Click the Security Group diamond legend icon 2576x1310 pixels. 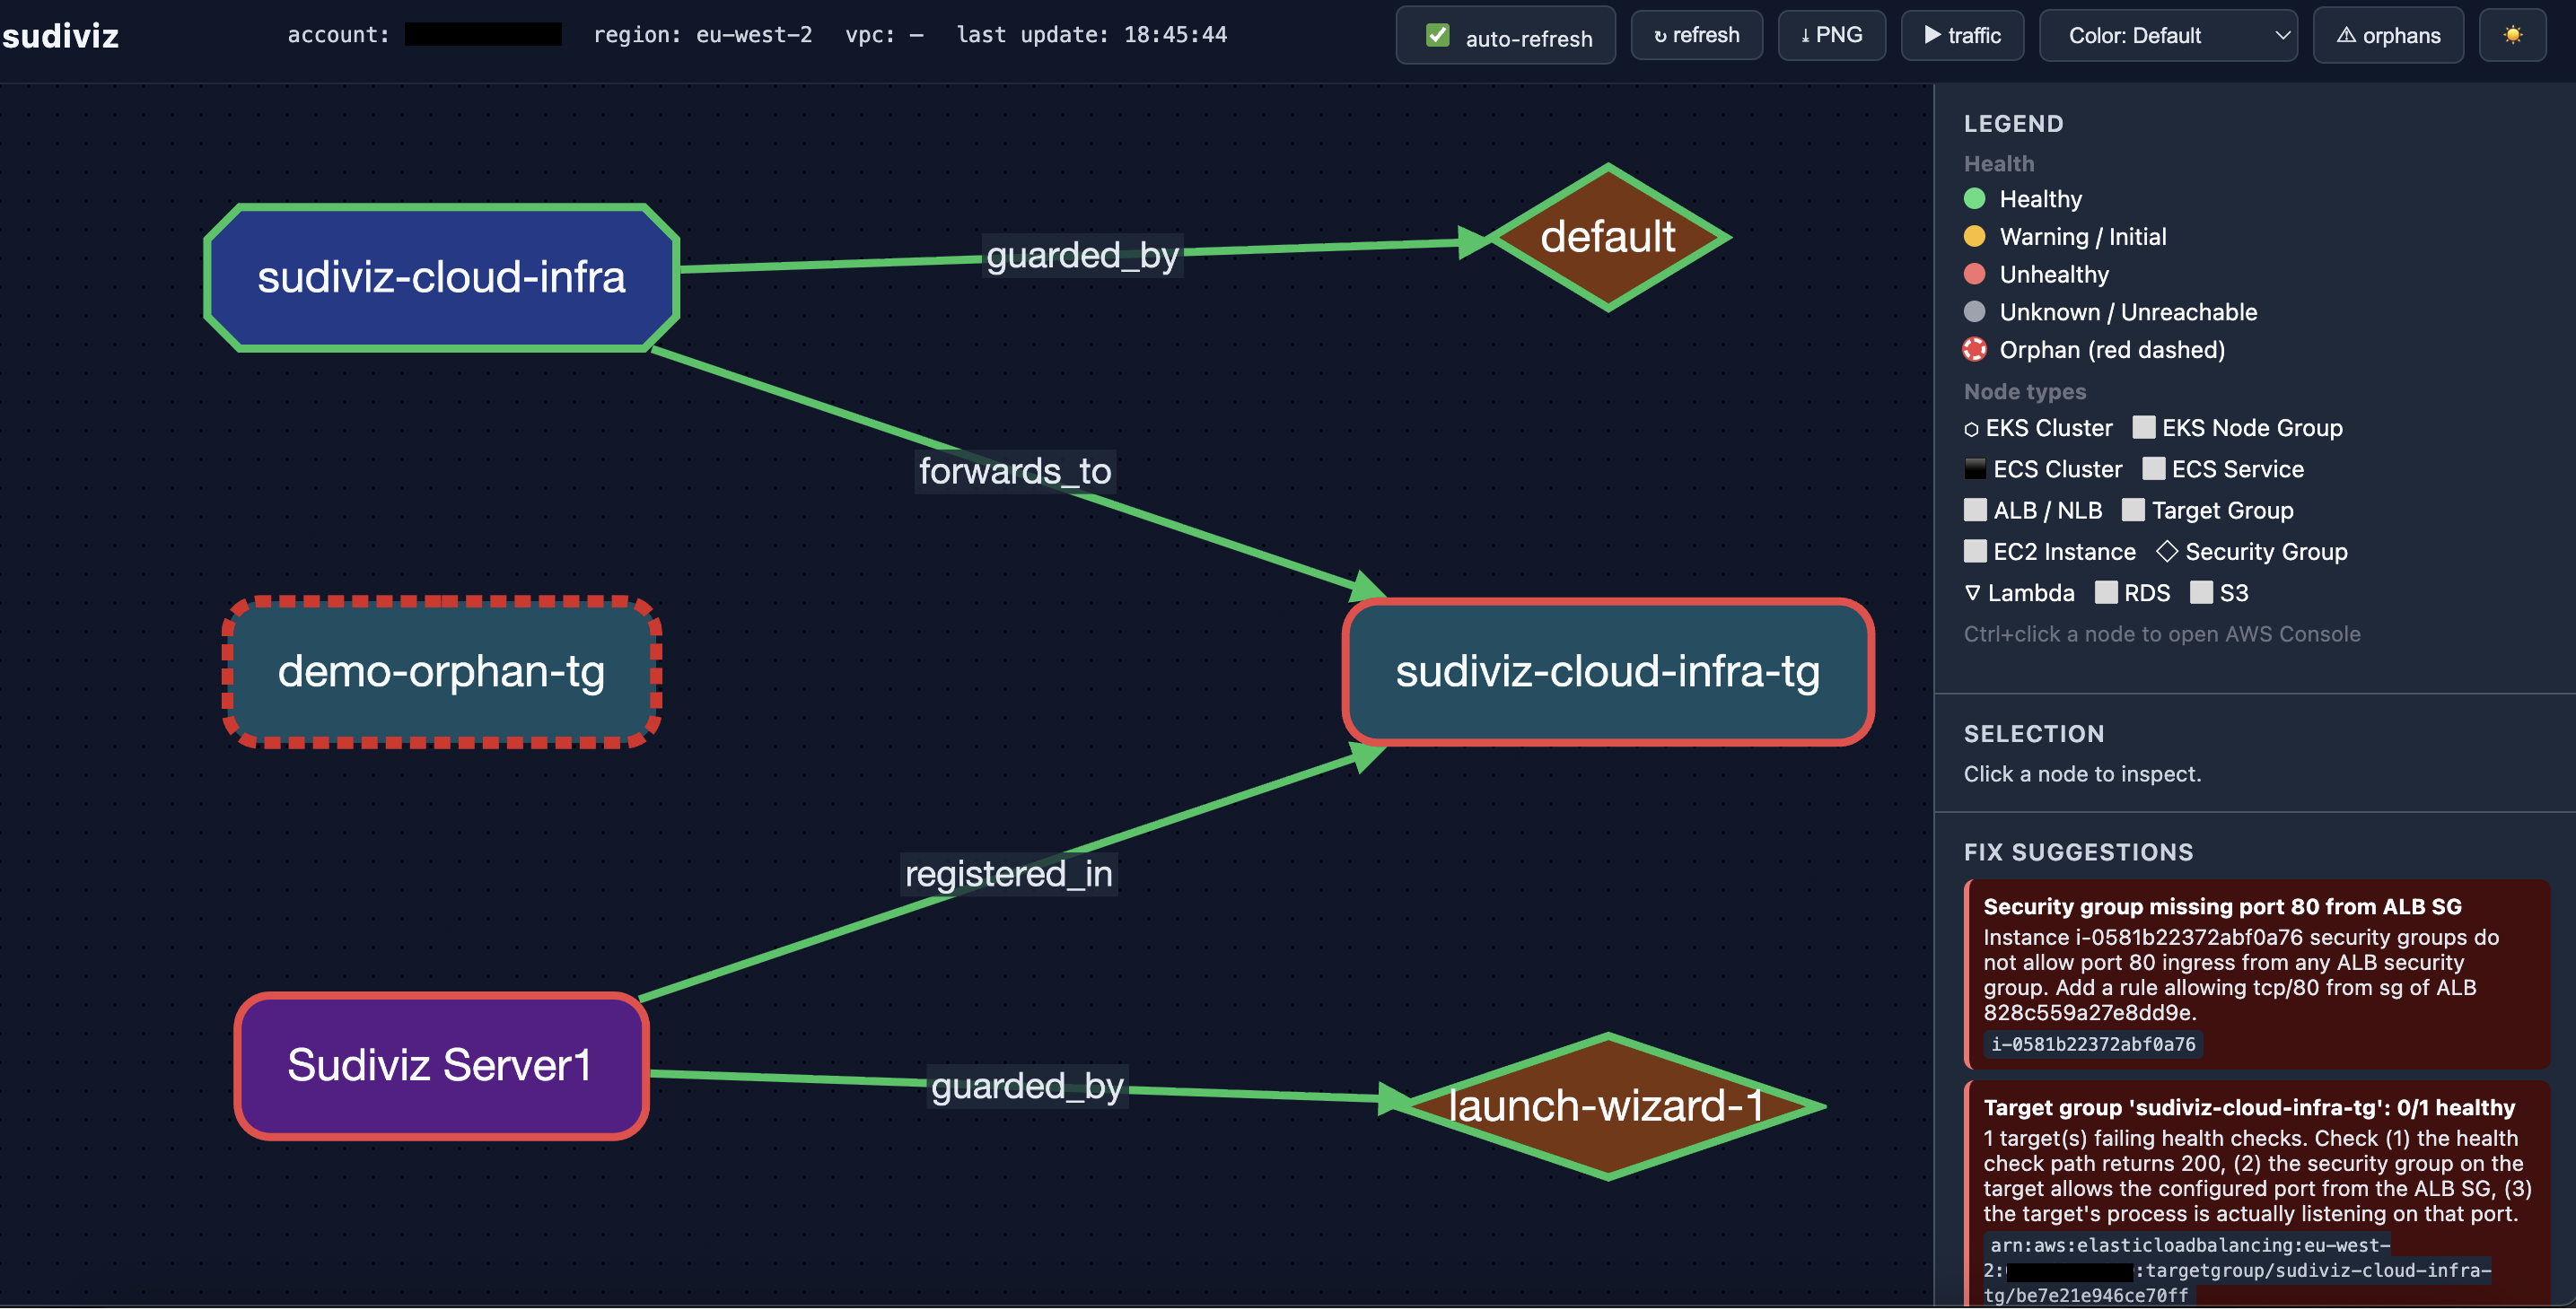coord(2167,552)
